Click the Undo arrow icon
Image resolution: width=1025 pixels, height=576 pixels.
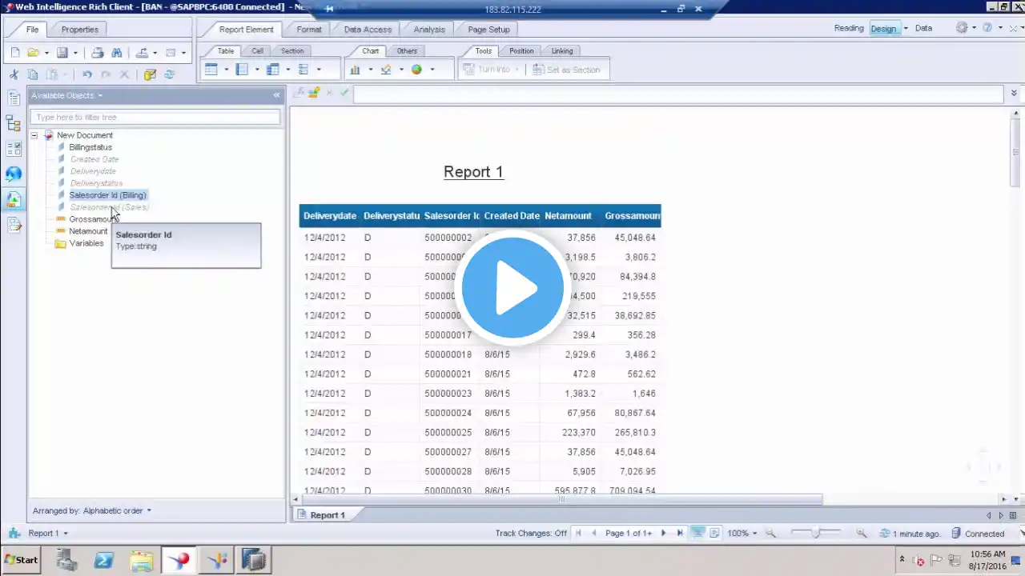pyautogui.click(x=87, y=74)
